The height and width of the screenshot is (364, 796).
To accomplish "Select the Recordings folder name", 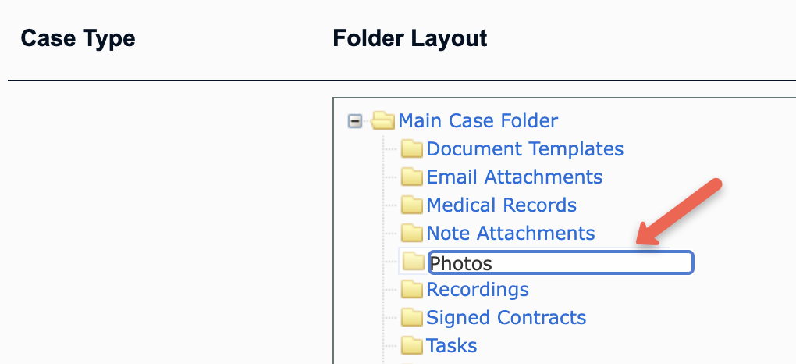I will tap(478, 289).
